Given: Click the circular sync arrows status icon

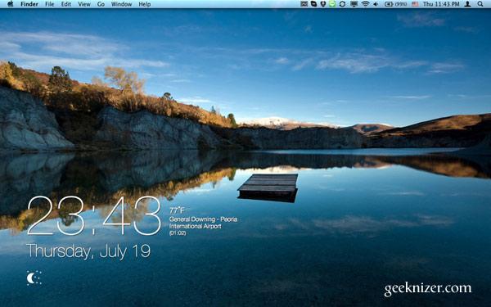Looking at the screenshot, I should [342, 4].
